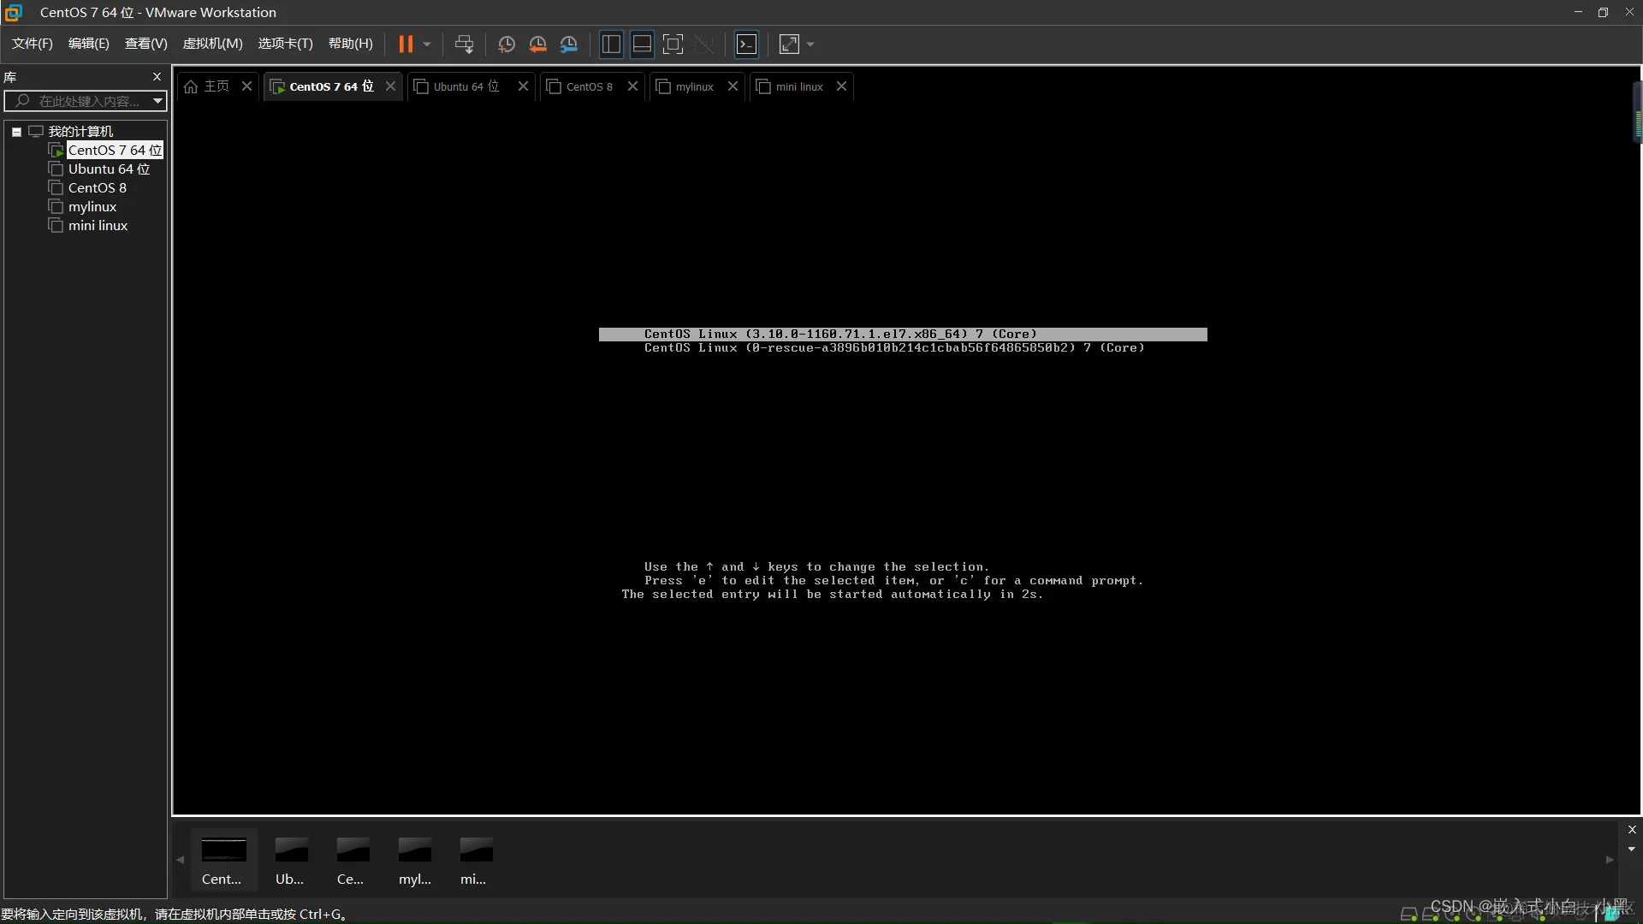
Task: Close the CentOS 8 tab
Action: tap(632, 86)
